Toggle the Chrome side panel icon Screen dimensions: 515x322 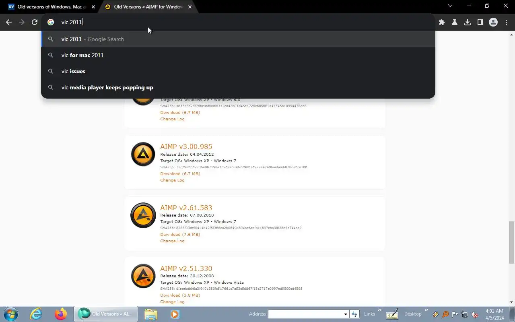tap(480, 23)
